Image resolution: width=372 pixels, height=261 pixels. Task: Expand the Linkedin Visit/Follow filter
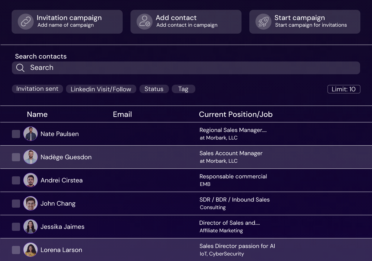(x=101, y=89)
